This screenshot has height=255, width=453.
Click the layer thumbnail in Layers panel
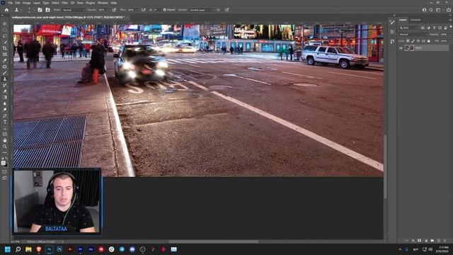(x=408, y=48)
